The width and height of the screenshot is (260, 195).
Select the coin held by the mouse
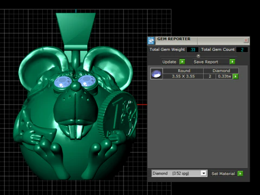118,115
